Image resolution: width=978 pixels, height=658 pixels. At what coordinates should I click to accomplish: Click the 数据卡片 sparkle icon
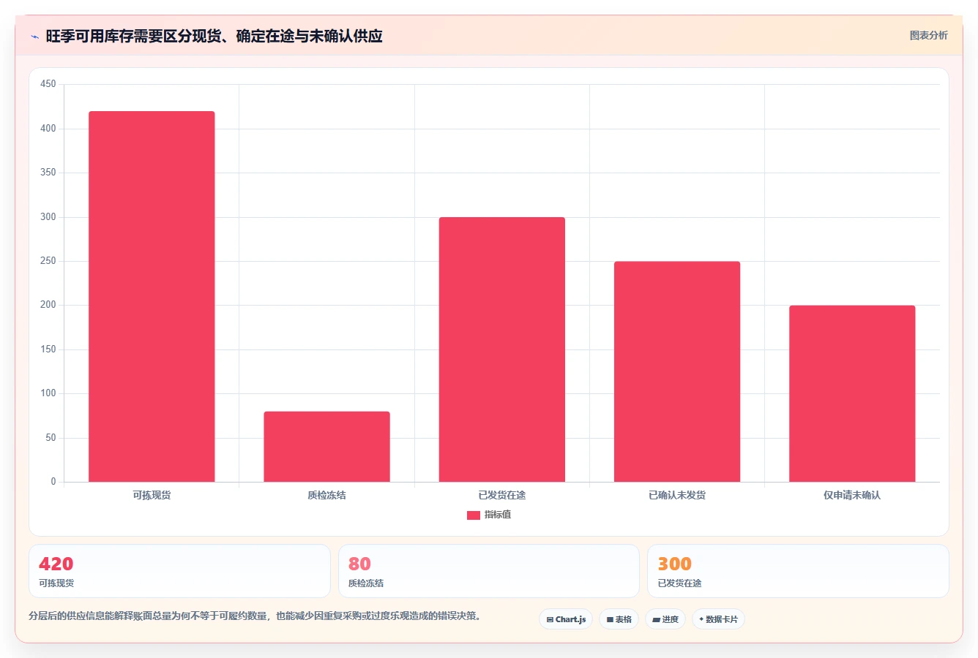(701, 619)
